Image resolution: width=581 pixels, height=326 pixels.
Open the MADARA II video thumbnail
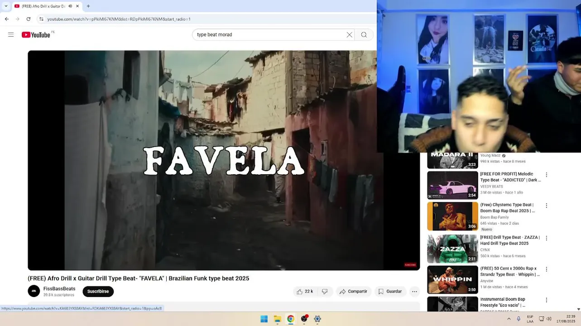coord(452,161)
